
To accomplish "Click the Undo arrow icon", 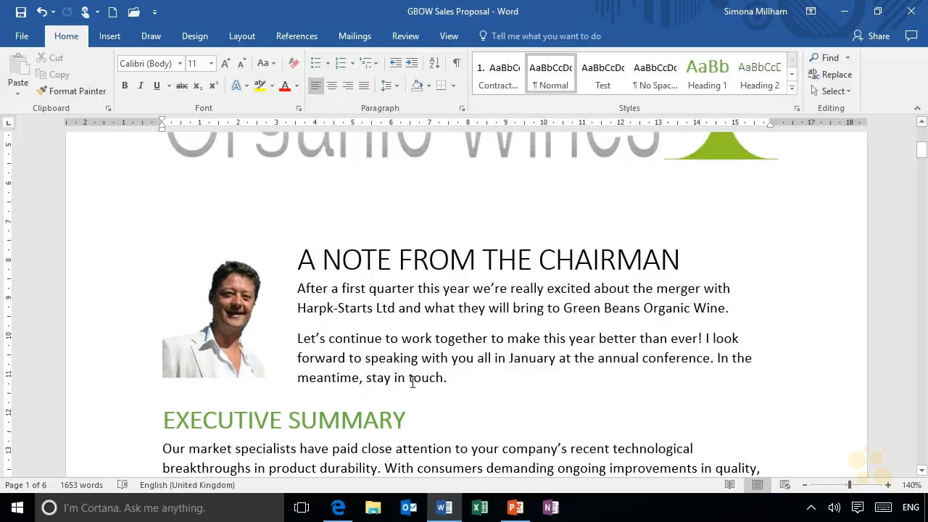I will (41, 12).
